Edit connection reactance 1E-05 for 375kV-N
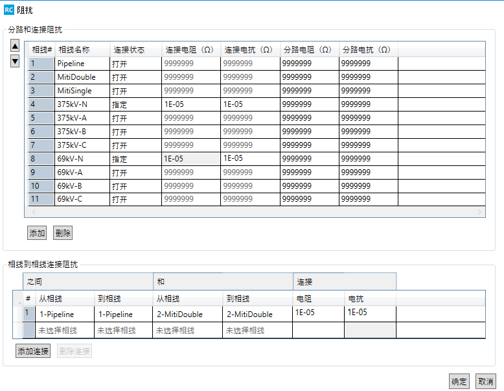Image resolution: width=504 pixels, height=391 pixels. (251, 104)
